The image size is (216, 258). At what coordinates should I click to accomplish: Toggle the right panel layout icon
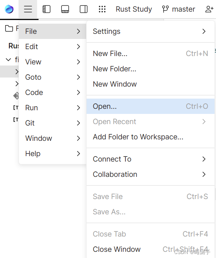click(84, 9)
